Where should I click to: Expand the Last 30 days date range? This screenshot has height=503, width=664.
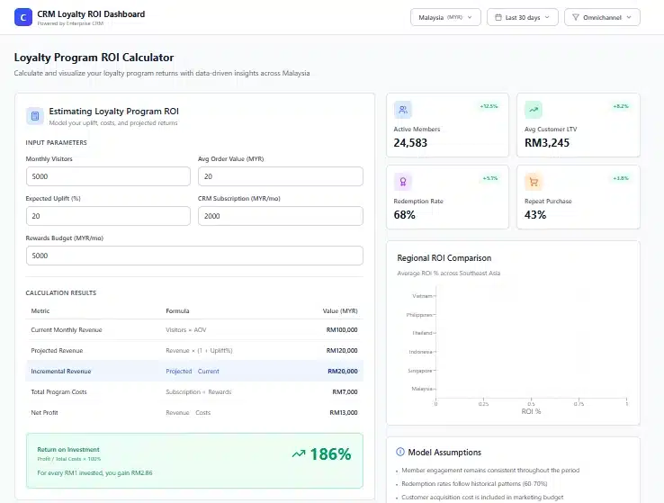point(522,17)
